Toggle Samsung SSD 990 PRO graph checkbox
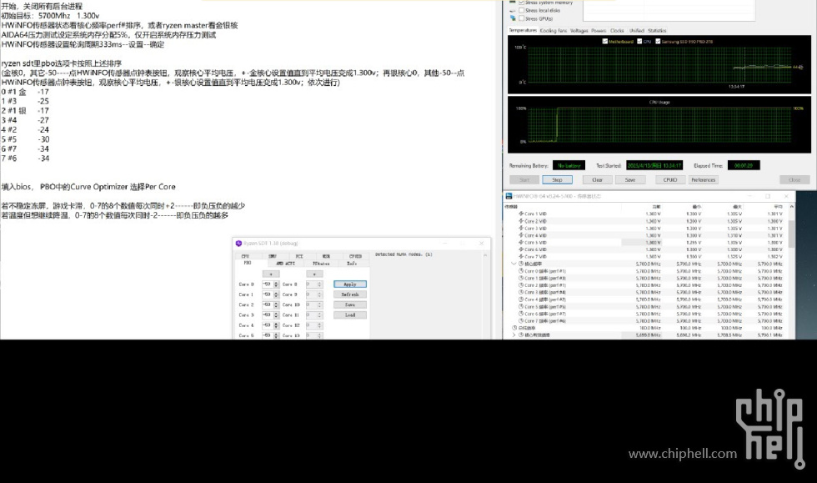Viewport: 817px width, 483px height. pyautogui.click(x=658, y=41)
